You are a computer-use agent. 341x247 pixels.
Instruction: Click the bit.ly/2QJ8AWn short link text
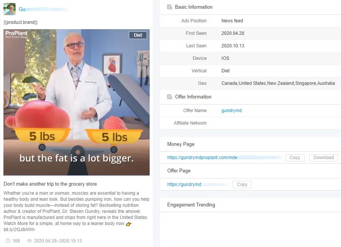pos(19,230)
